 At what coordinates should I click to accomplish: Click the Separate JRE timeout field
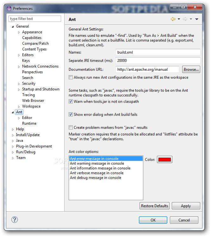158,61
